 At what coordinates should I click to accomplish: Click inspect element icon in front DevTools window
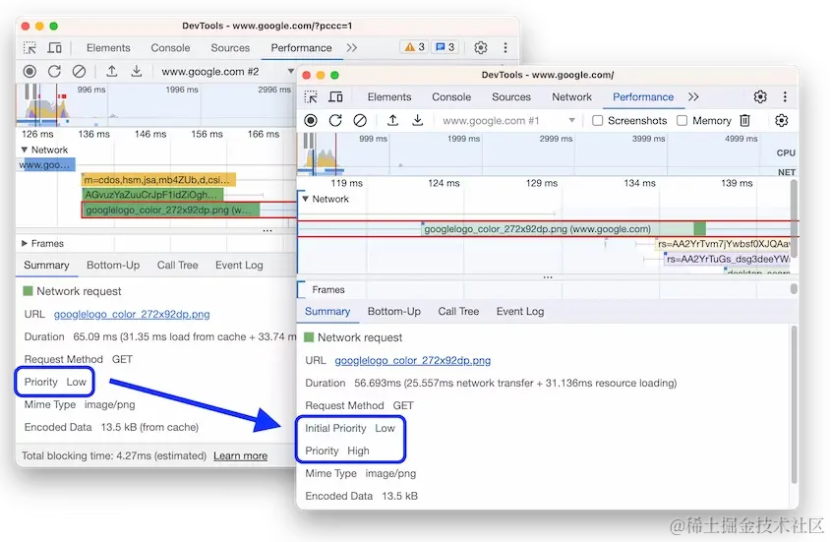(x=311, y=97)
